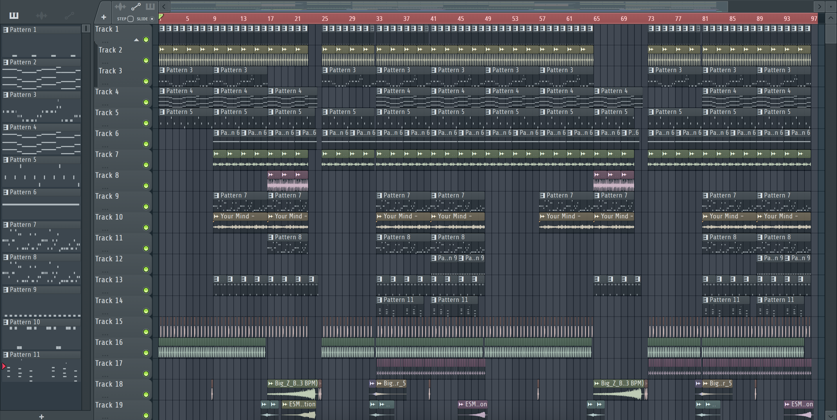Click first Your Mind clip menu icon
Screen dimensions: 837x420
click(217, 216)
